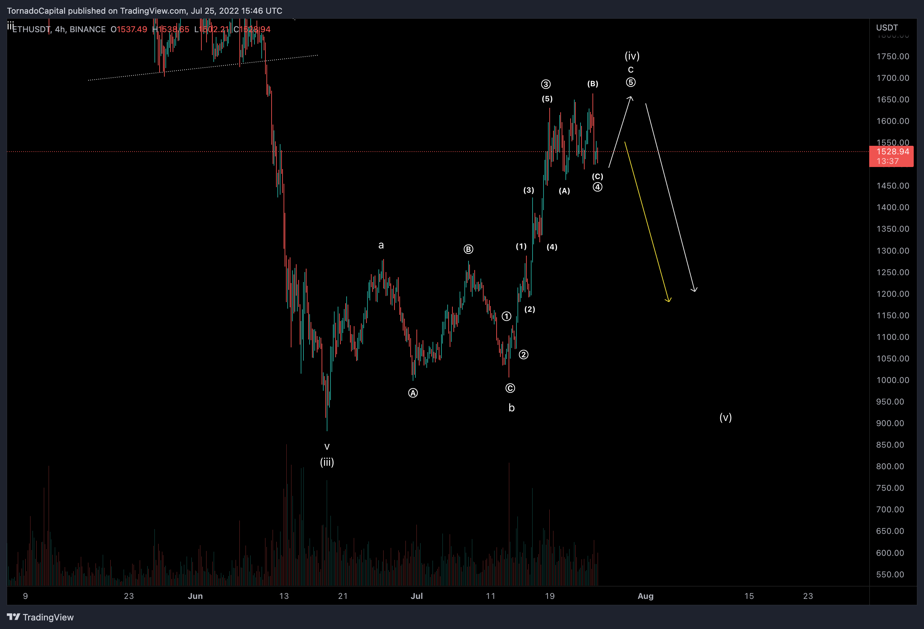Click the 700.00 price axis label

tap(890, 510)
